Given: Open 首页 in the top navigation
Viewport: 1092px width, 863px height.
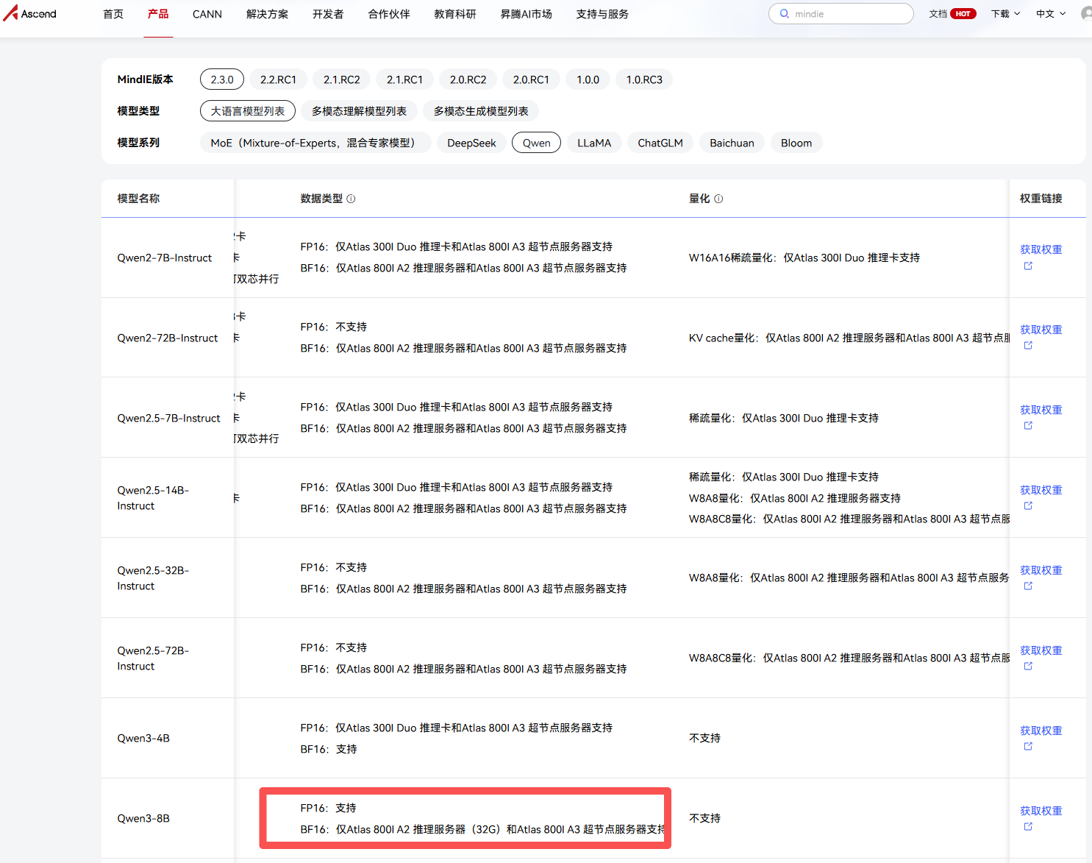Looking at the screenshot, I should 113,14.
